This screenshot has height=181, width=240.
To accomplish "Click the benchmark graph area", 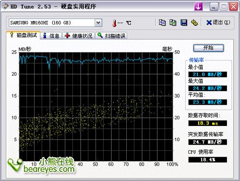I will tap(96, 107).
